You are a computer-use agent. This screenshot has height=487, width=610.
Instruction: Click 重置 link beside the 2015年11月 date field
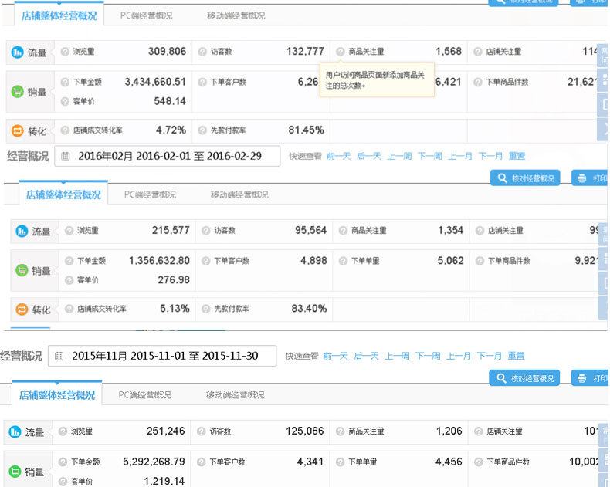click(516, 356)
